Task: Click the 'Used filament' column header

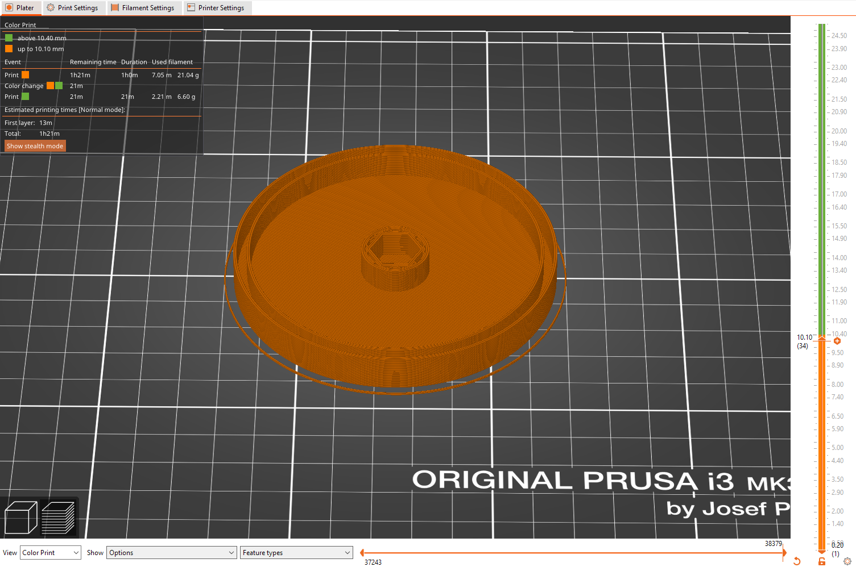Action: 172,62
